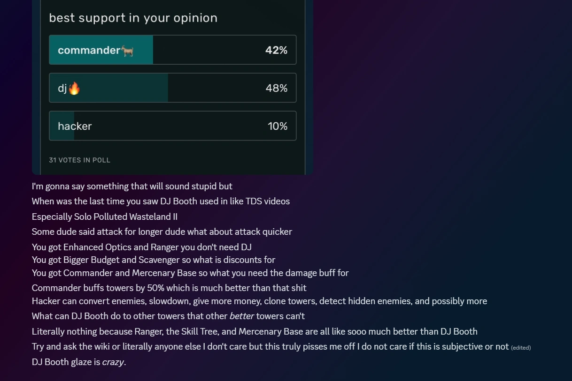This screenshot has height=381, width=572.
Task: Click the message mentioning "TDS videos"
Action: pos(161,201)
